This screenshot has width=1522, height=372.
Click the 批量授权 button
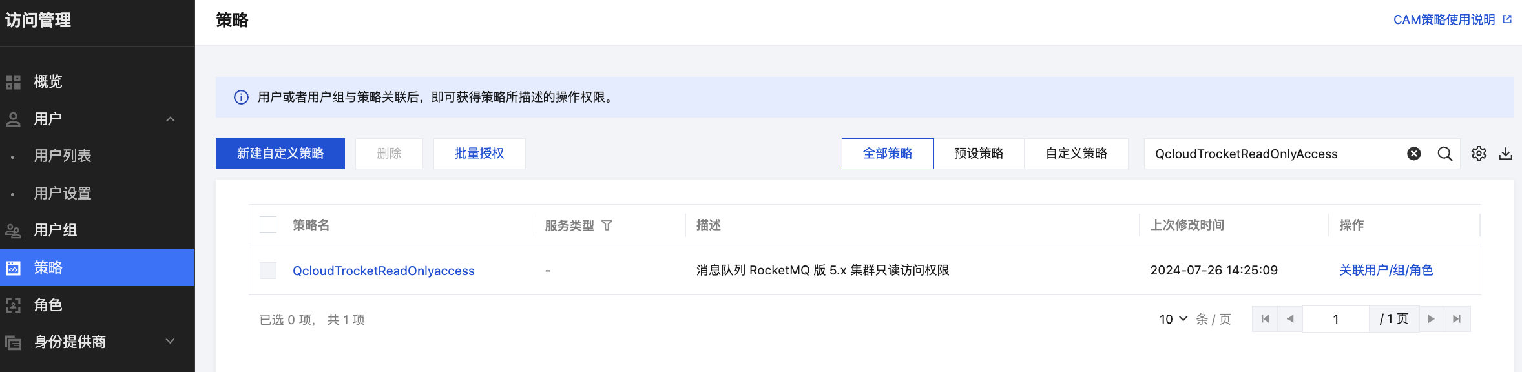coord(479,154)
